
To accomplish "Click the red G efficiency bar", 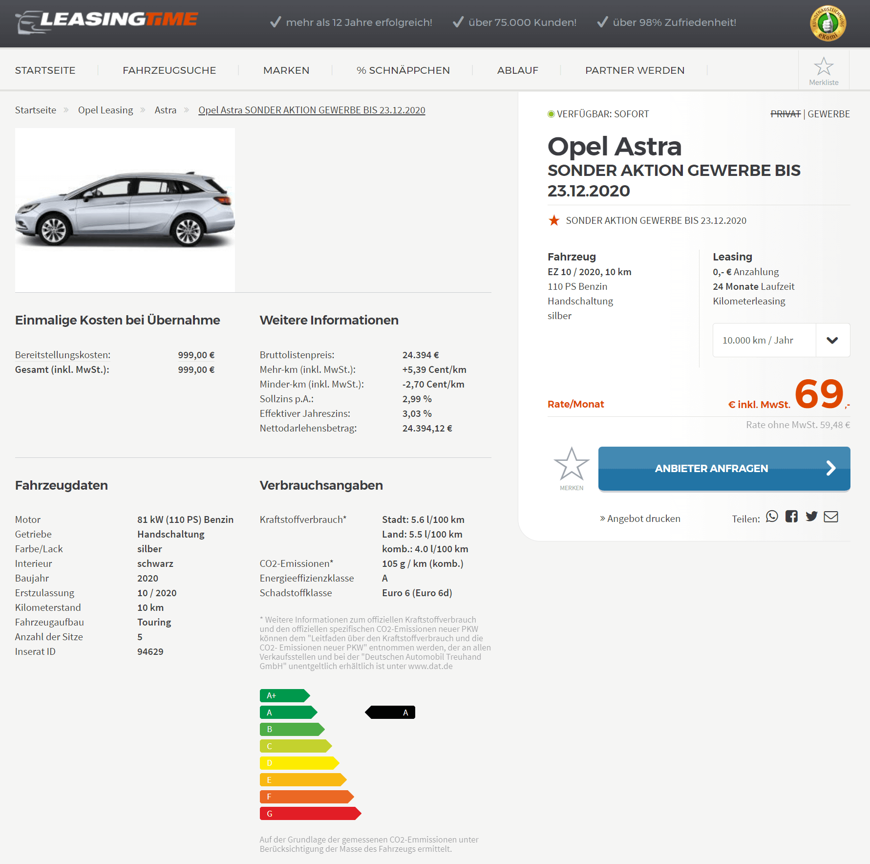I will [310, 814].
